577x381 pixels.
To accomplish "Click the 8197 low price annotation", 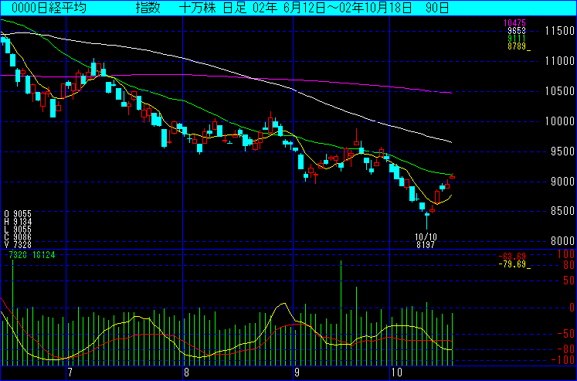I will point(426,245).
